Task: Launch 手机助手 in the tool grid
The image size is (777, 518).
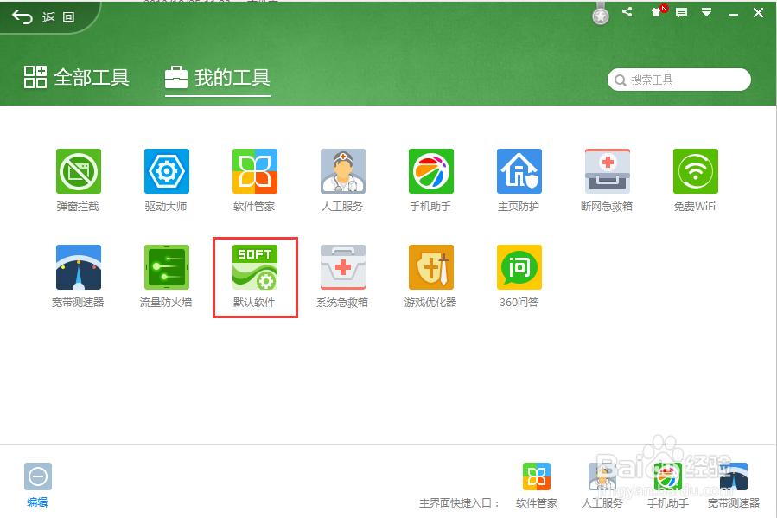Action: tap(431, 171)
